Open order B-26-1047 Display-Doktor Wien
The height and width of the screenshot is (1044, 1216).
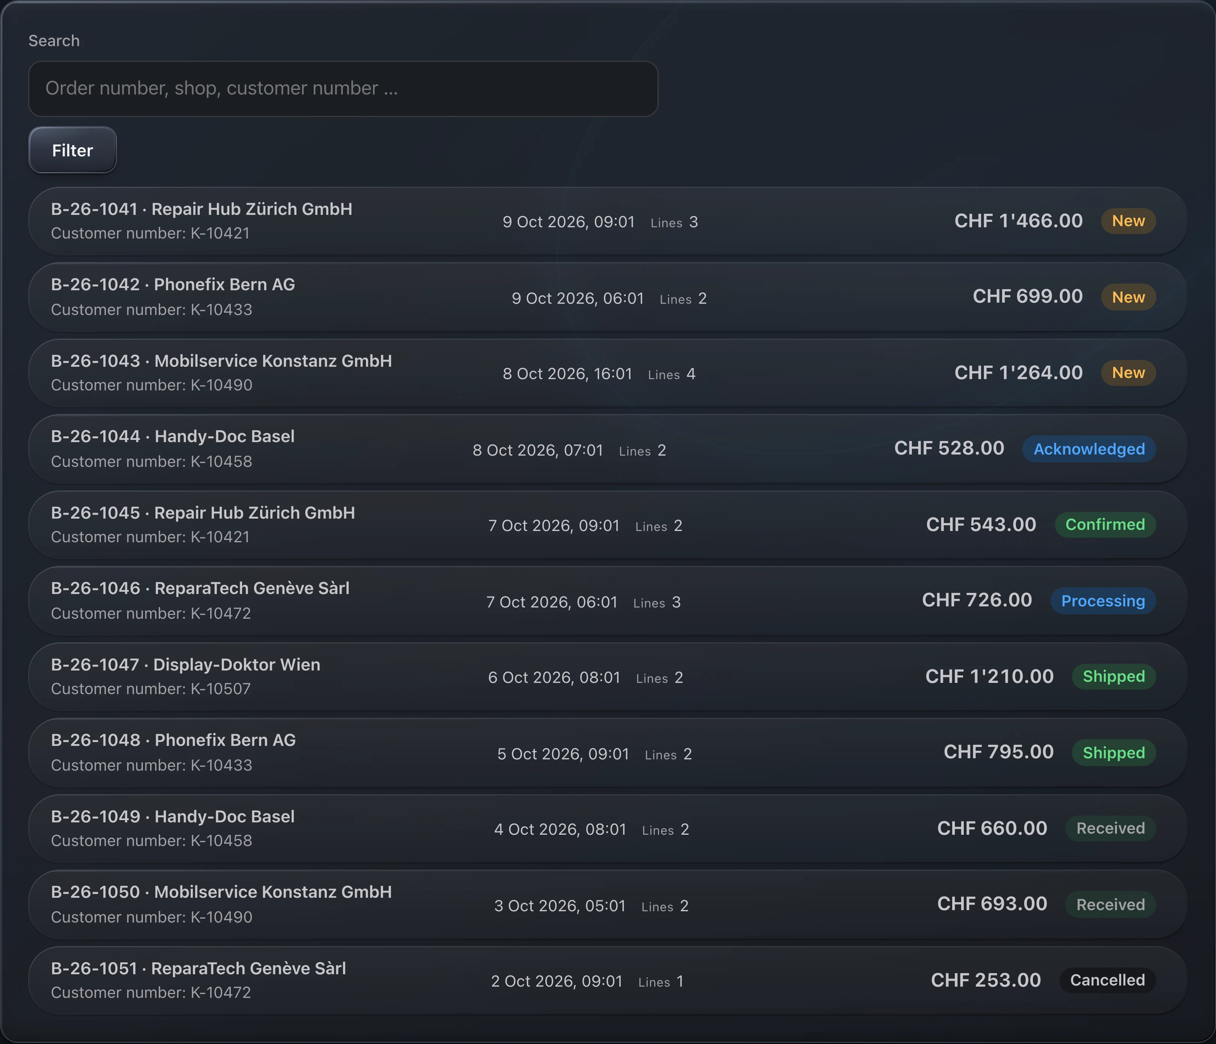pyautogui.click(x=607, y=676)
